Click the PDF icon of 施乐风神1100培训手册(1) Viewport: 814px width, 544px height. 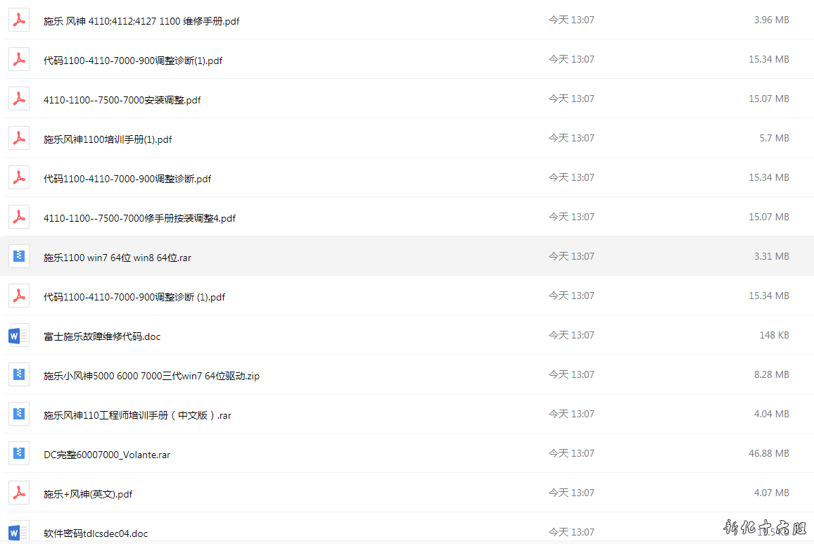pos(19,139)
